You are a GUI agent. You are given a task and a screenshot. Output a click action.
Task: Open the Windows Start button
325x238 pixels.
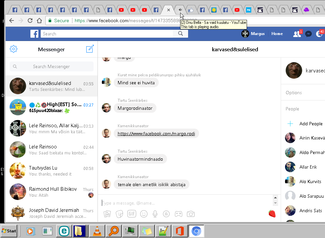9,231
